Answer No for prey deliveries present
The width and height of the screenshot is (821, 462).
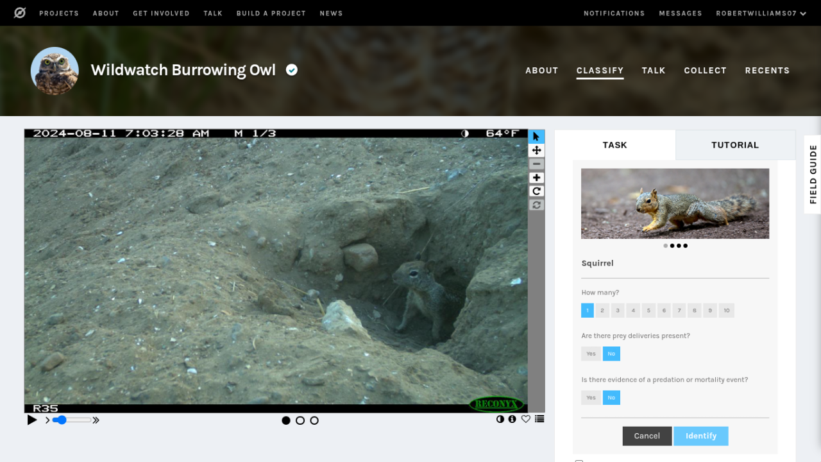pos(611,354)
